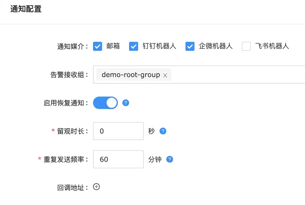Add a 回调地址 with plus icon
The image size is (305, 205).
[x=96, y=187]
